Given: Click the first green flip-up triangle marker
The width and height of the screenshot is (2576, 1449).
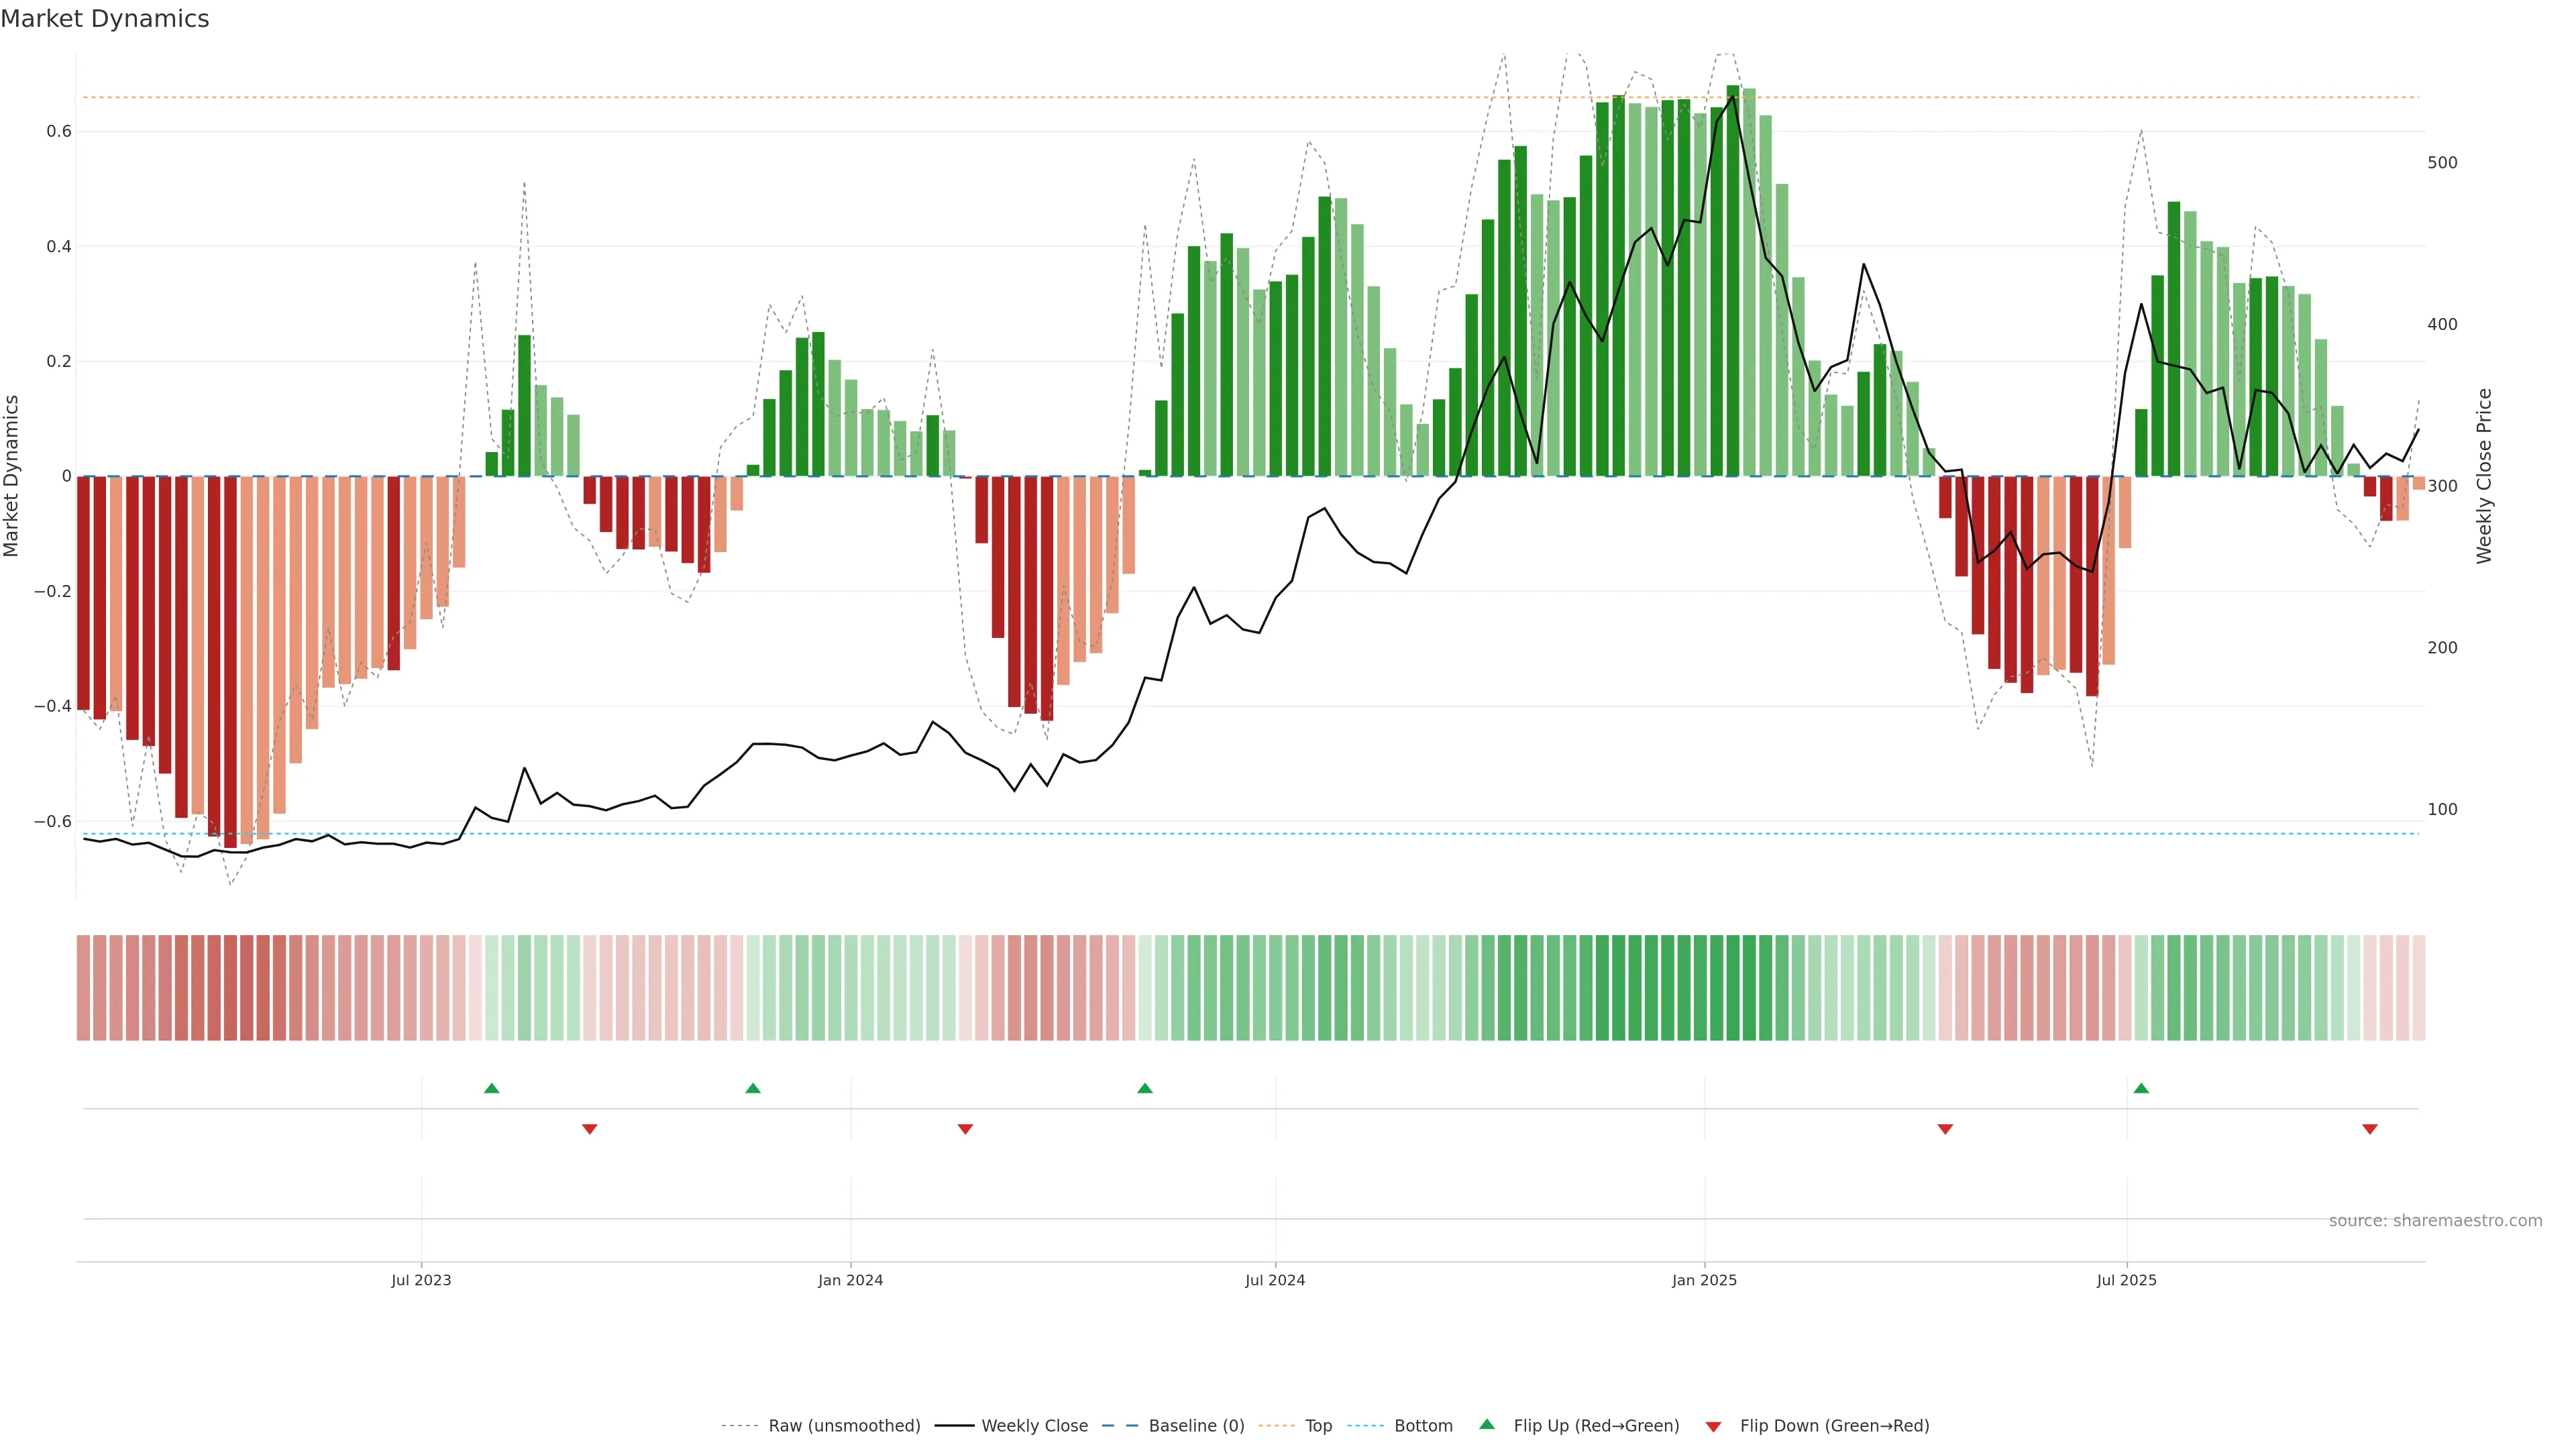Looking at the screenshot, I should [x=491, y=1088].
